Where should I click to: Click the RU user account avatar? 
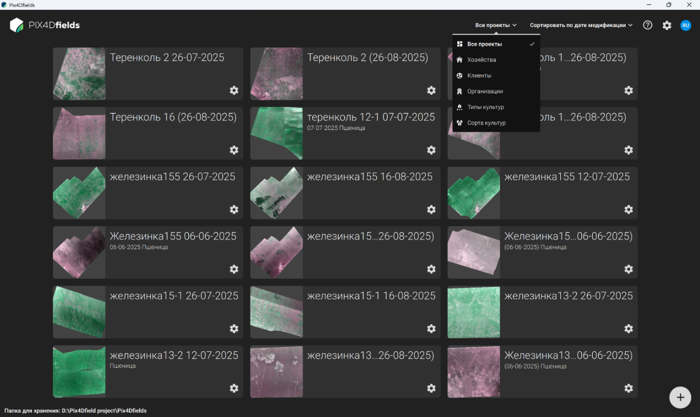click(685, 25)
